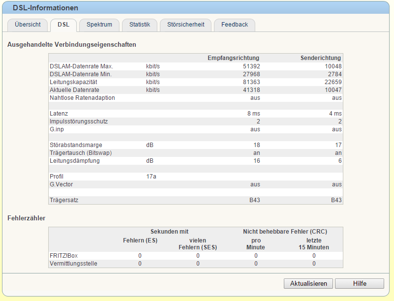Click the Hilfe button
Screen dimensions: 394x301
click(x=360, y=284)
